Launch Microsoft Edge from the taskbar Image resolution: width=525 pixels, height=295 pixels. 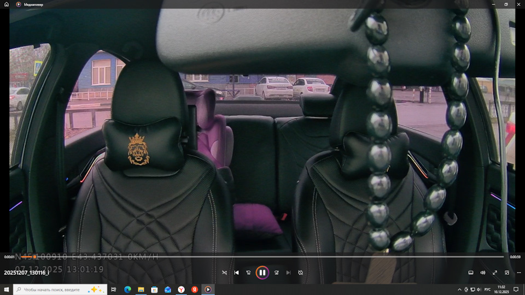coord(127,290)
